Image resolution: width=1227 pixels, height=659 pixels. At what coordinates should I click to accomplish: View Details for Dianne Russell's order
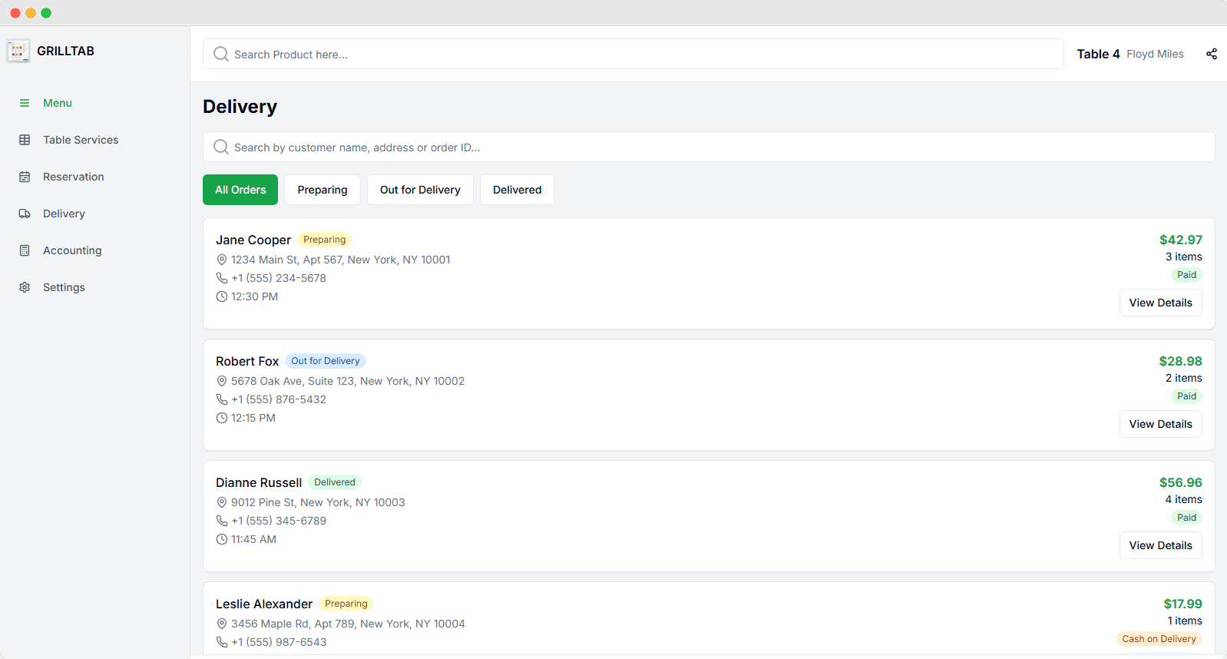click(1160, 545)
